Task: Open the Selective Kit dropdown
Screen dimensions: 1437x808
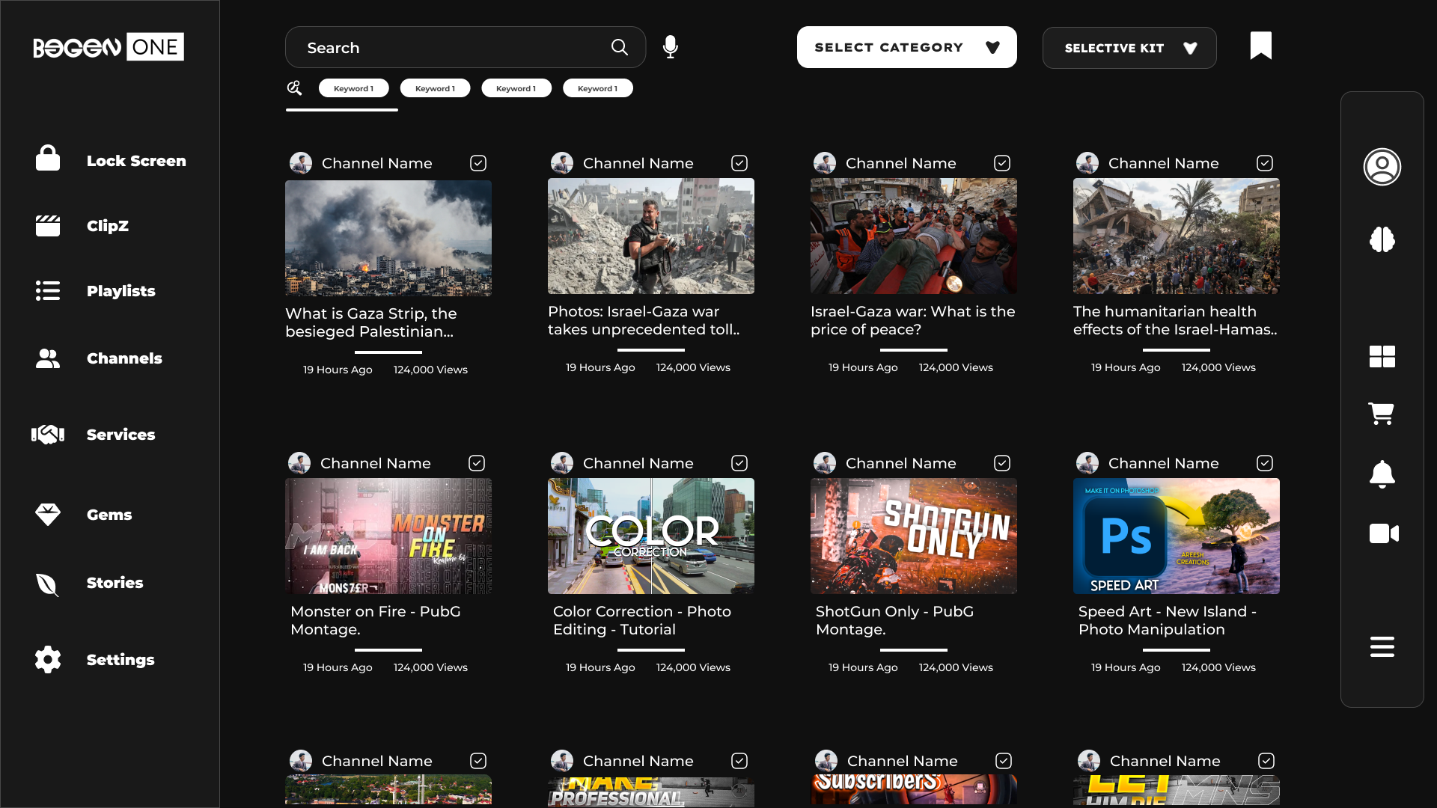Action: [x=1129, y=48]
